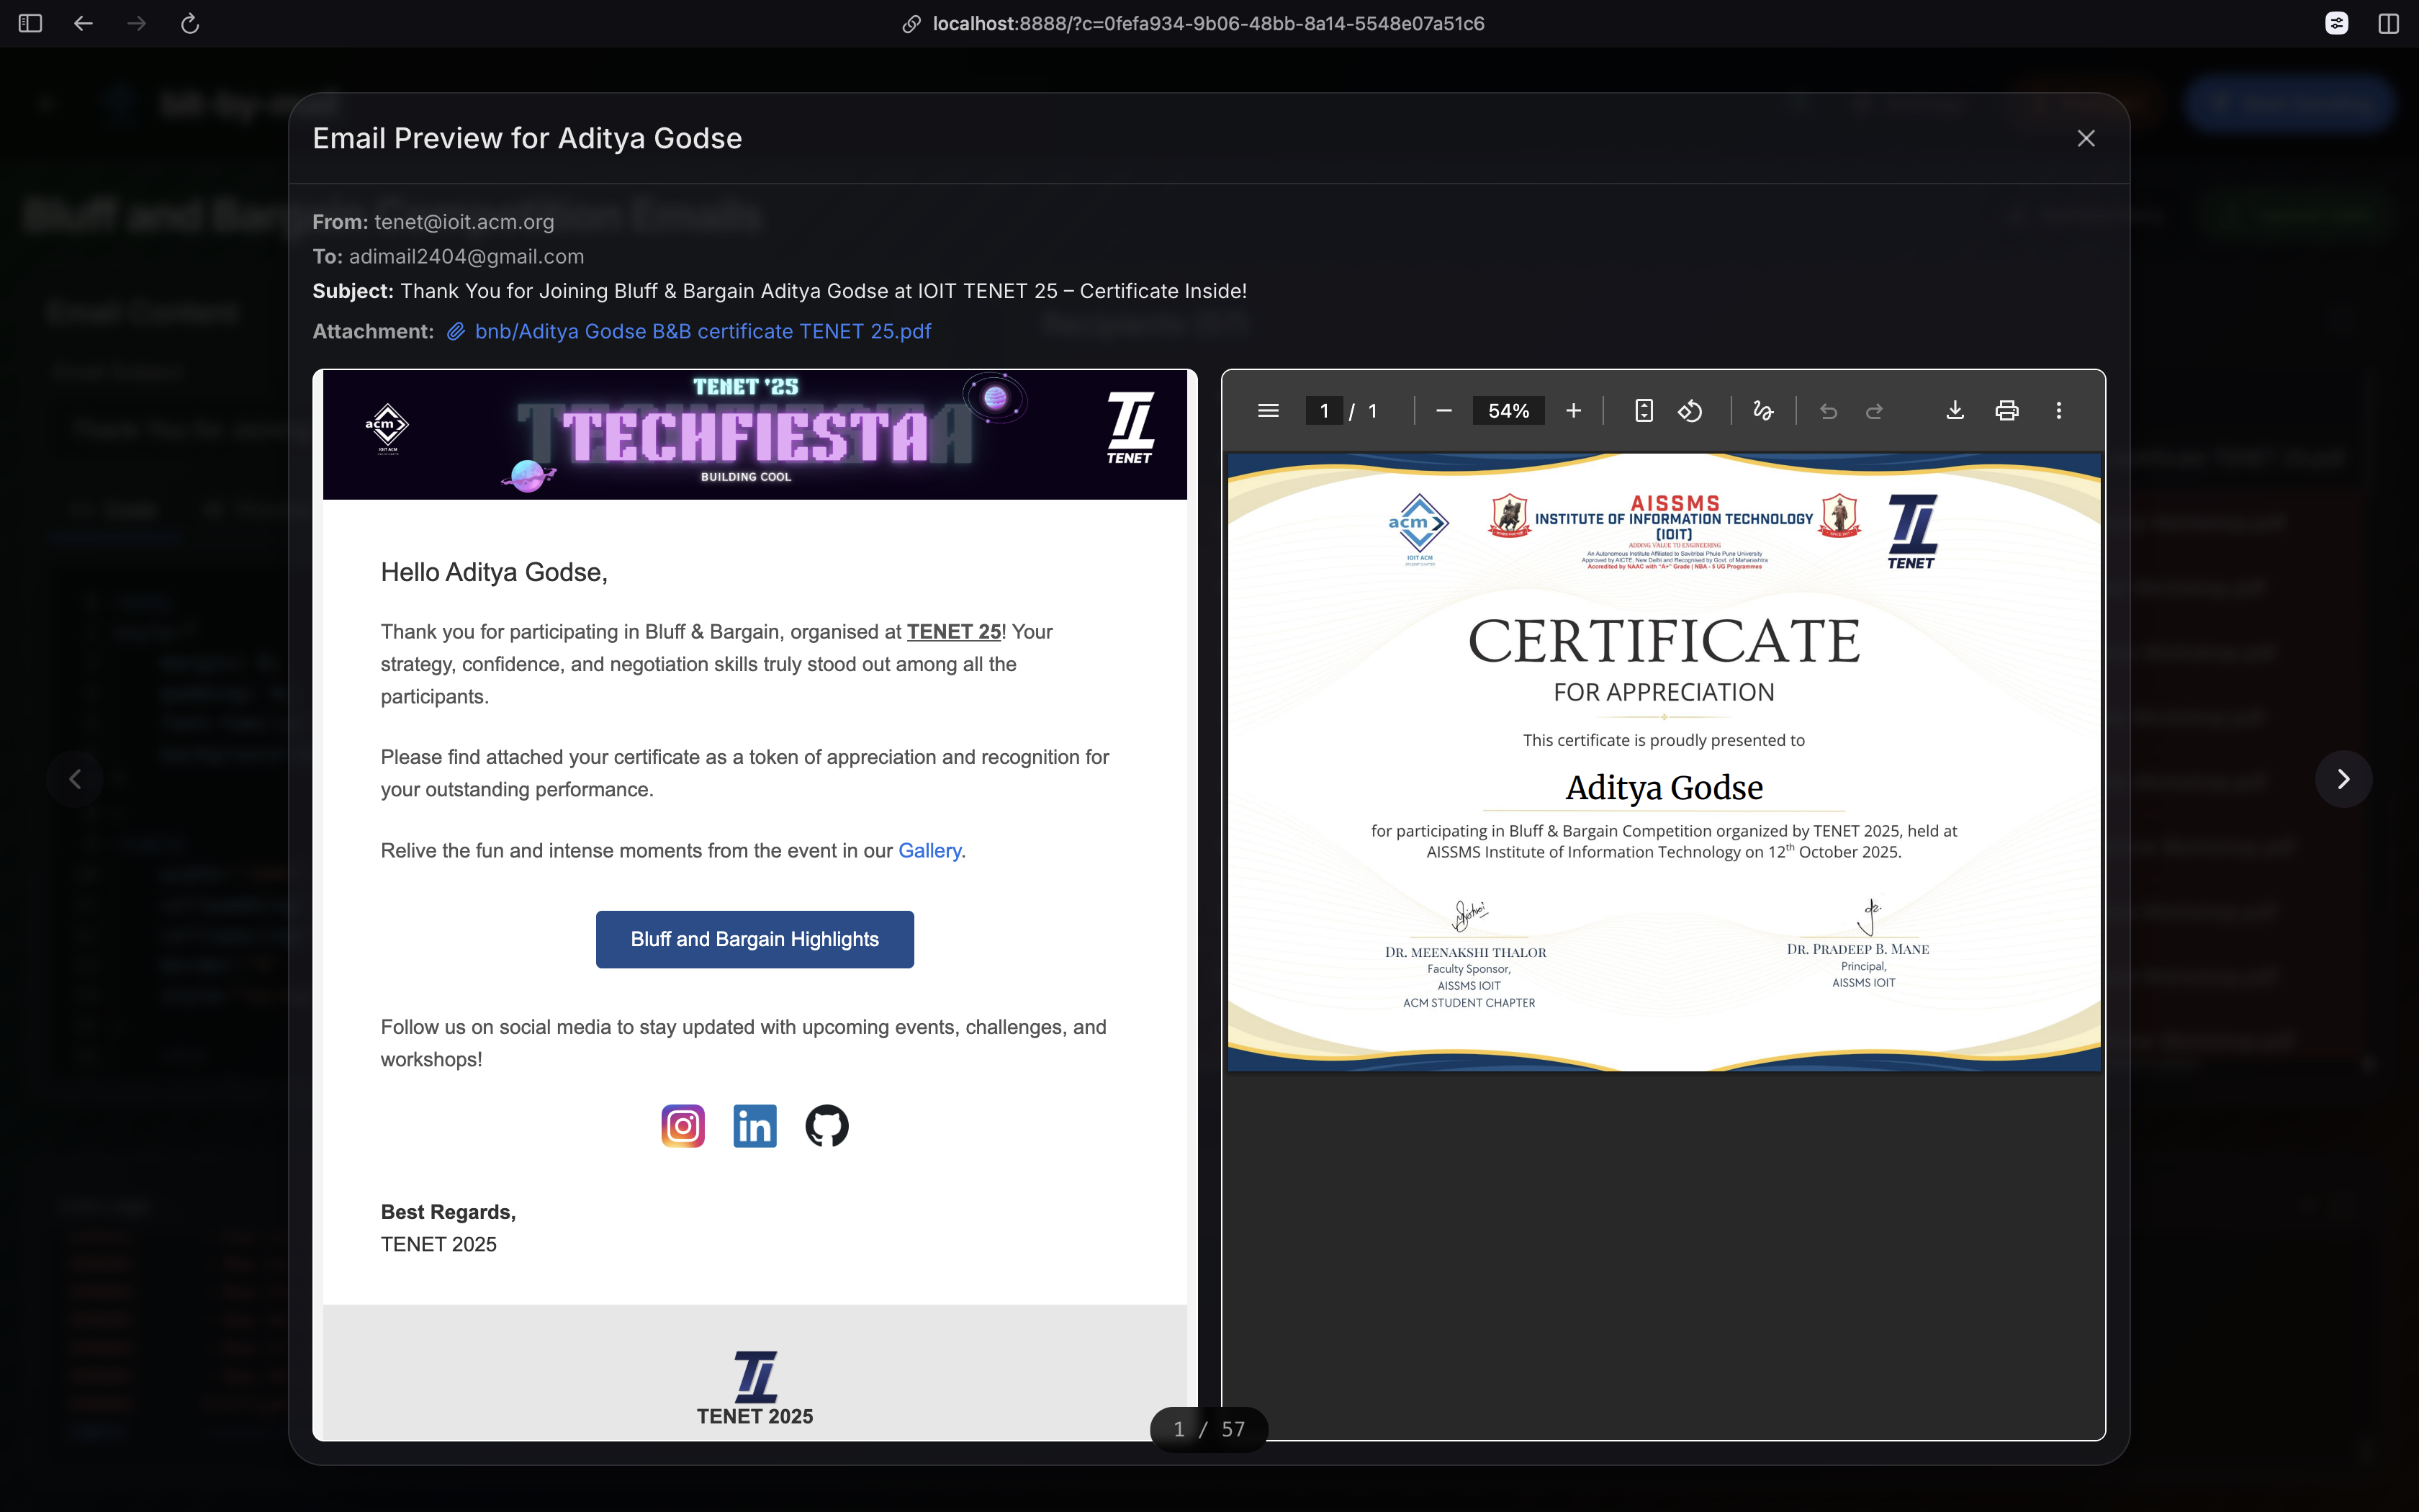Open TENET's Instagram via the email icon
The height and width of the screenshot is (1512, 2419).
pos(683,1125)
